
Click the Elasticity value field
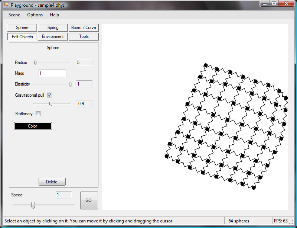pos(84,84)
